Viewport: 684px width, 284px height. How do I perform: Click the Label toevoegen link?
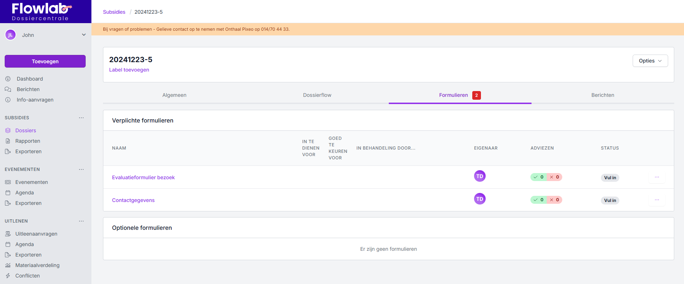(x=129, y=70)
